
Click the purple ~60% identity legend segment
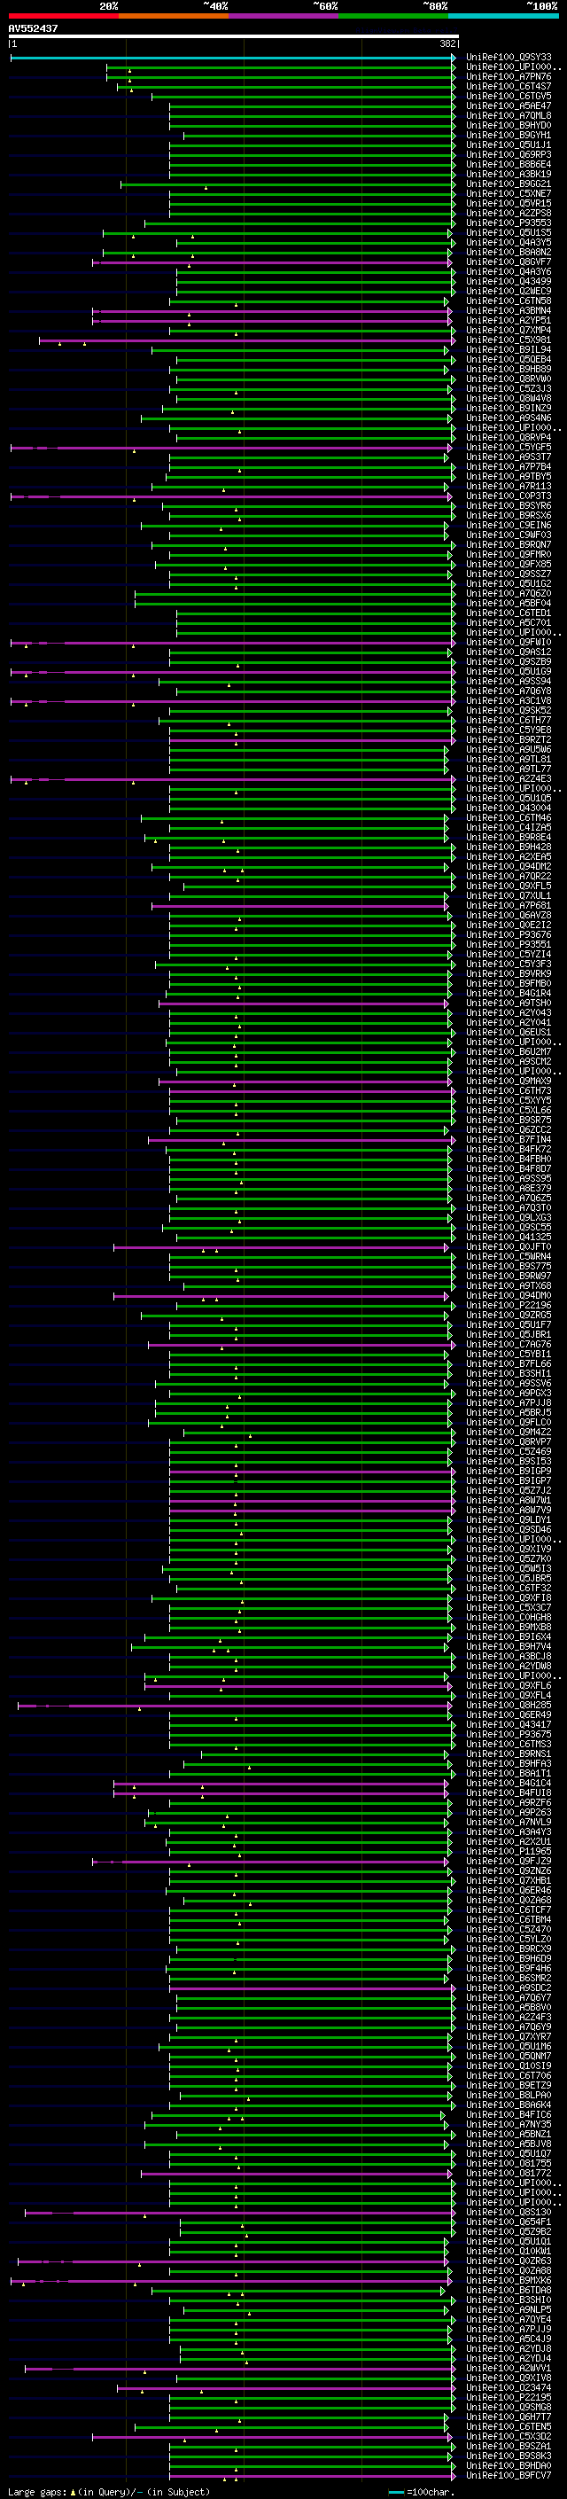(x=283, y=16)
